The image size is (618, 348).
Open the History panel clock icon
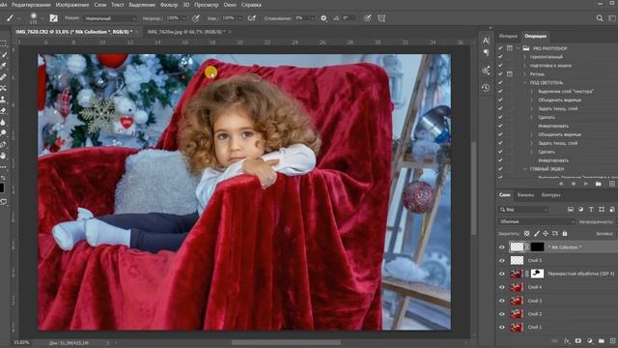click(x=486, y=88)
